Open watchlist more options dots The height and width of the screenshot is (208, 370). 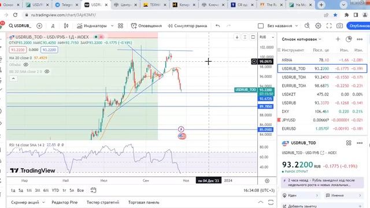point(360,39)
